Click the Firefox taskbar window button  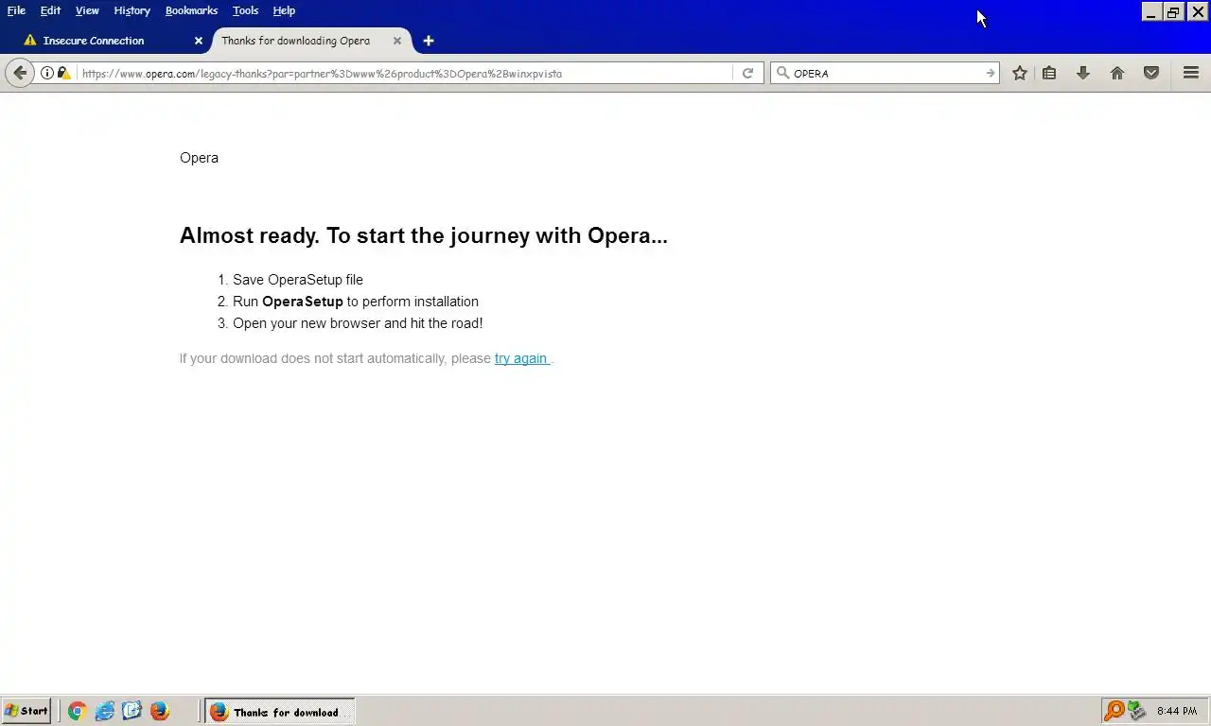click(x=281, y=712)
